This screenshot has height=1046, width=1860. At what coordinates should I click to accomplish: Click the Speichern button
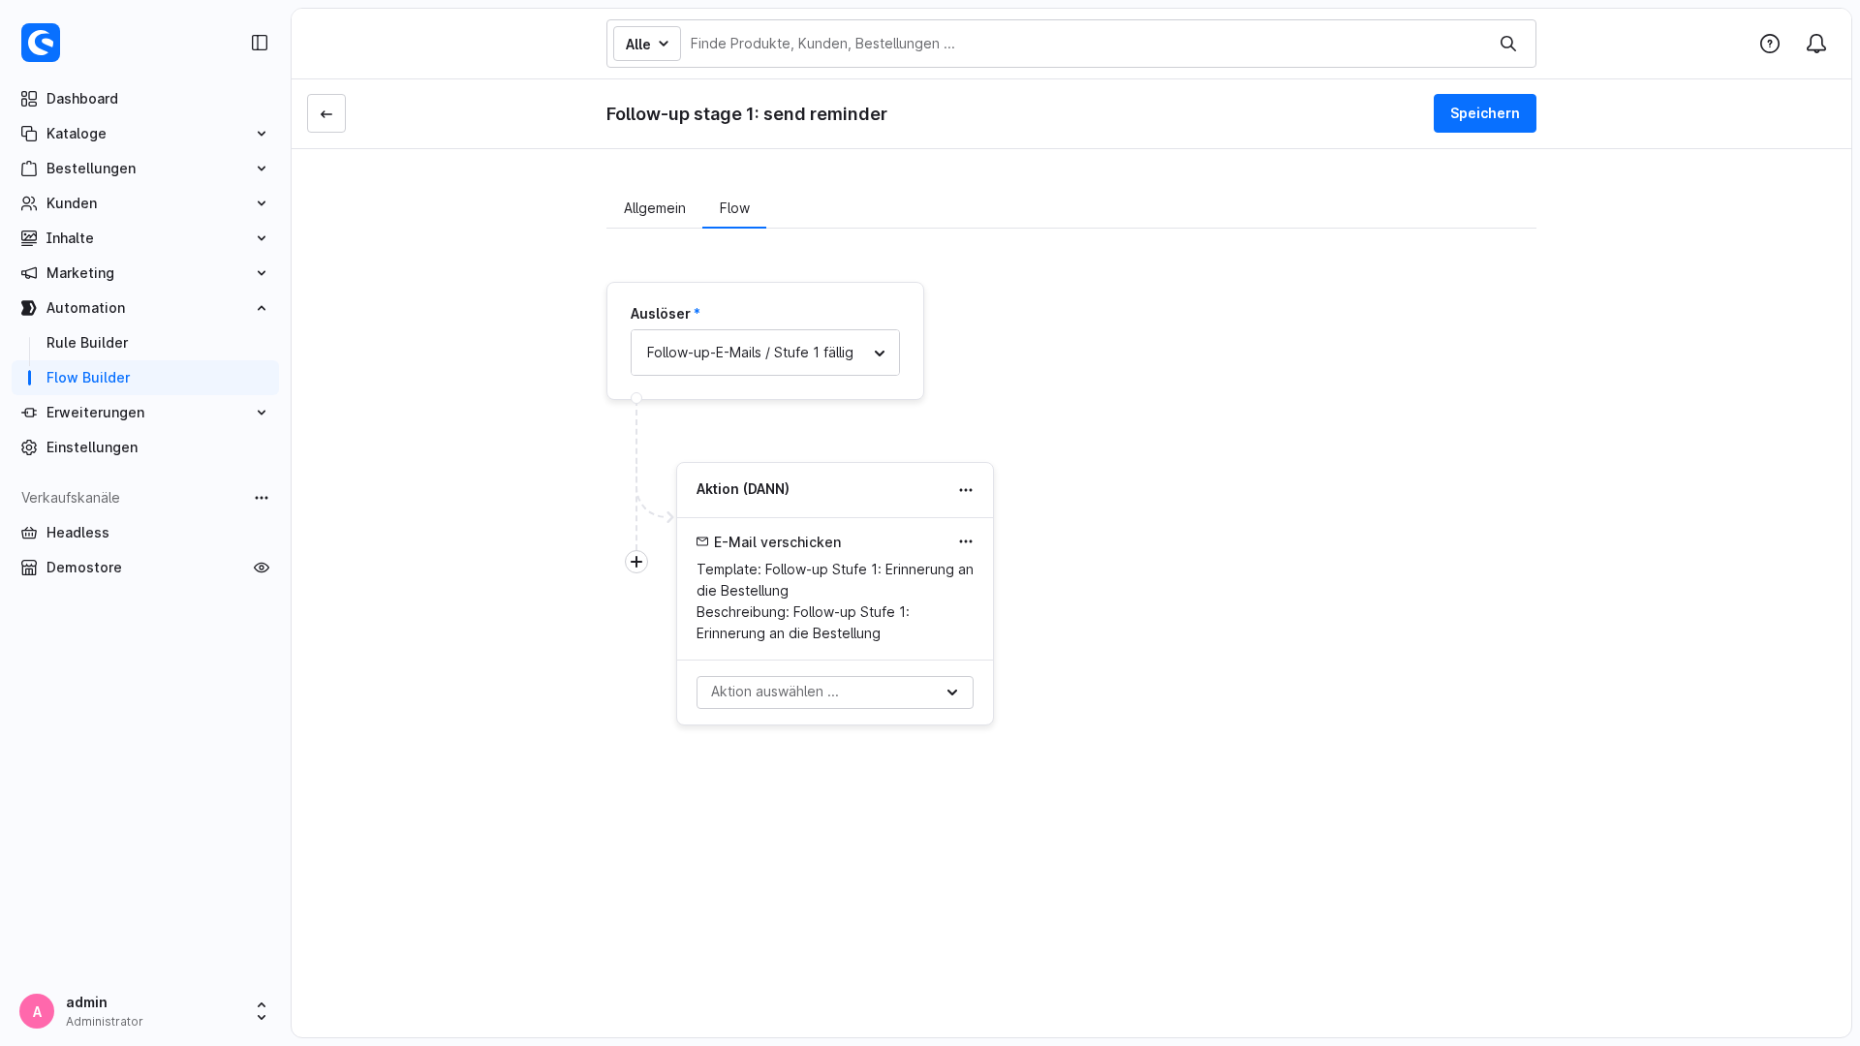click(1485, 113)
